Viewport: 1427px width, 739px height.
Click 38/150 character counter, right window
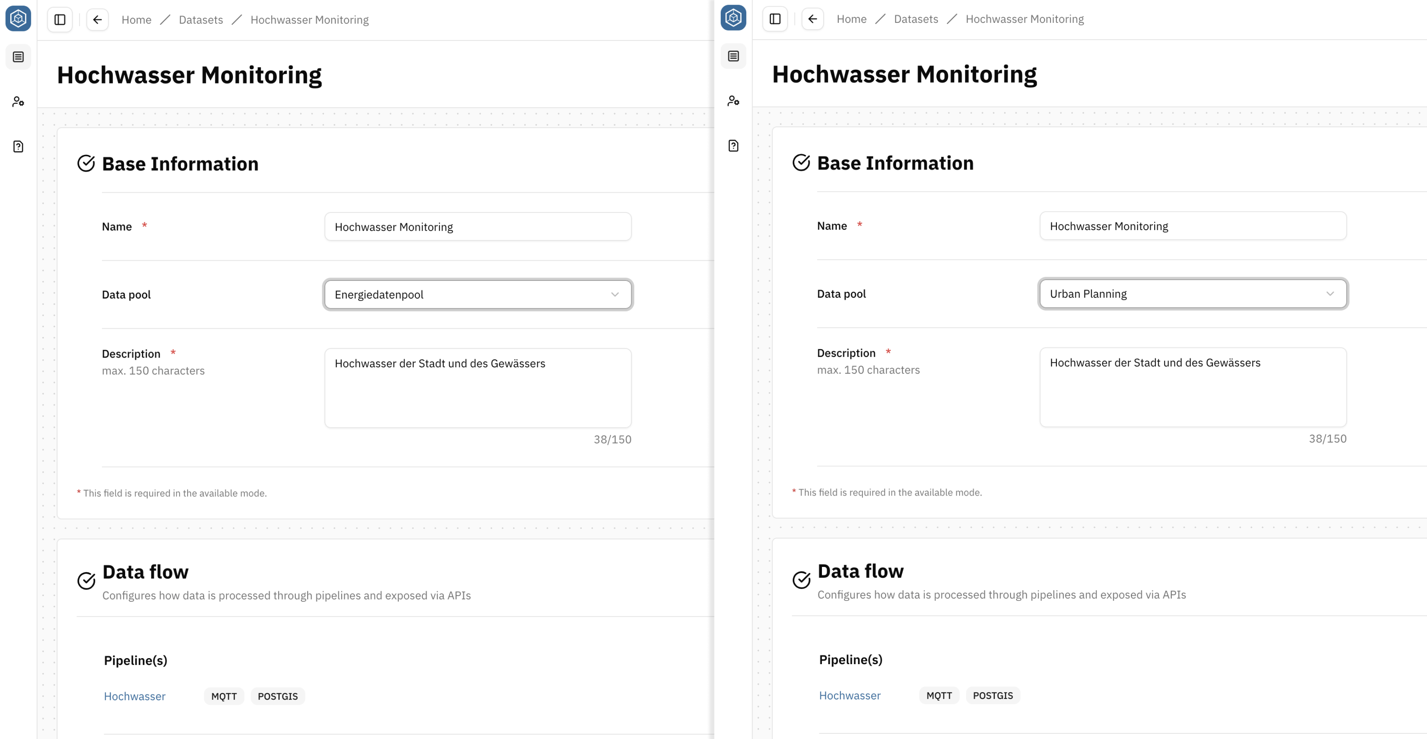[x=1327, y=438]
